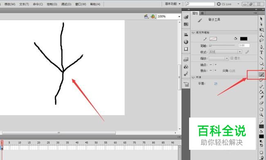Open the 文本(T) menu

pos(24,4)
